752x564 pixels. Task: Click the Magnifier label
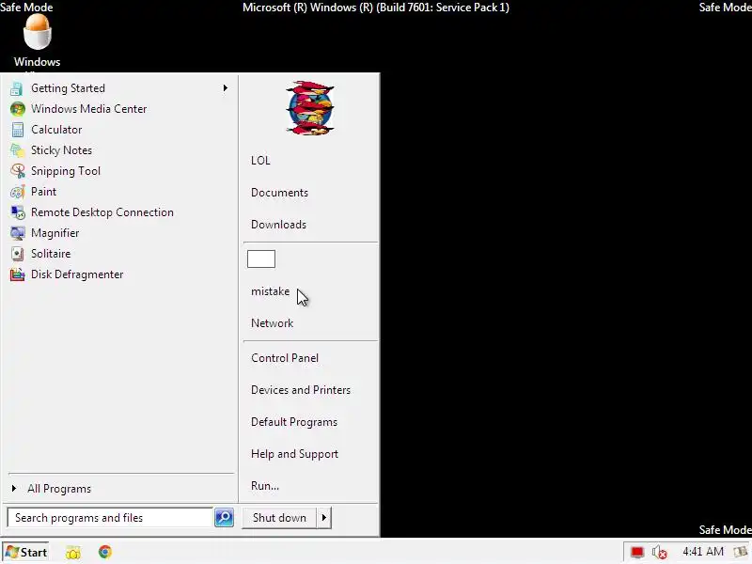coord(55,233)
